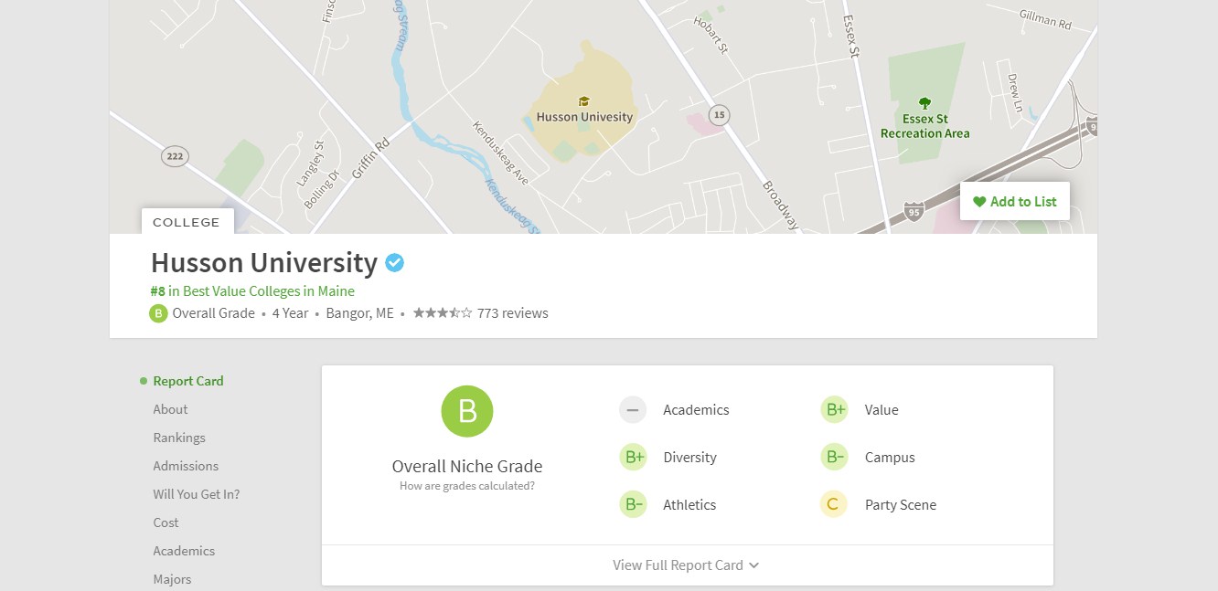
Task: Click How are grades calculated? link
Action: 466,486
